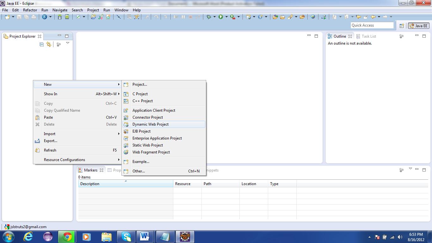Close the Project Explorer tab

40,36
